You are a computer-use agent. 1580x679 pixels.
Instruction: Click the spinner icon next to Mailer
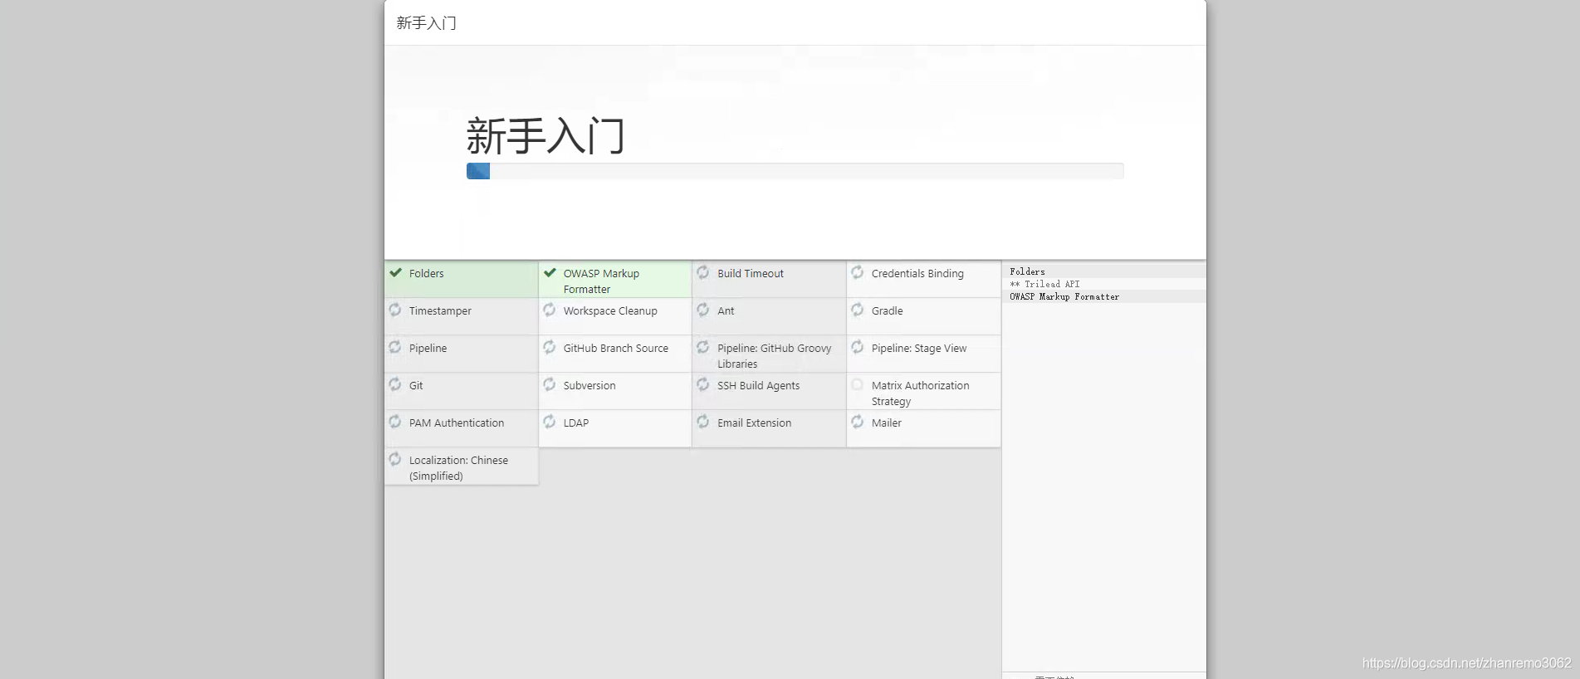pos(858,422)
